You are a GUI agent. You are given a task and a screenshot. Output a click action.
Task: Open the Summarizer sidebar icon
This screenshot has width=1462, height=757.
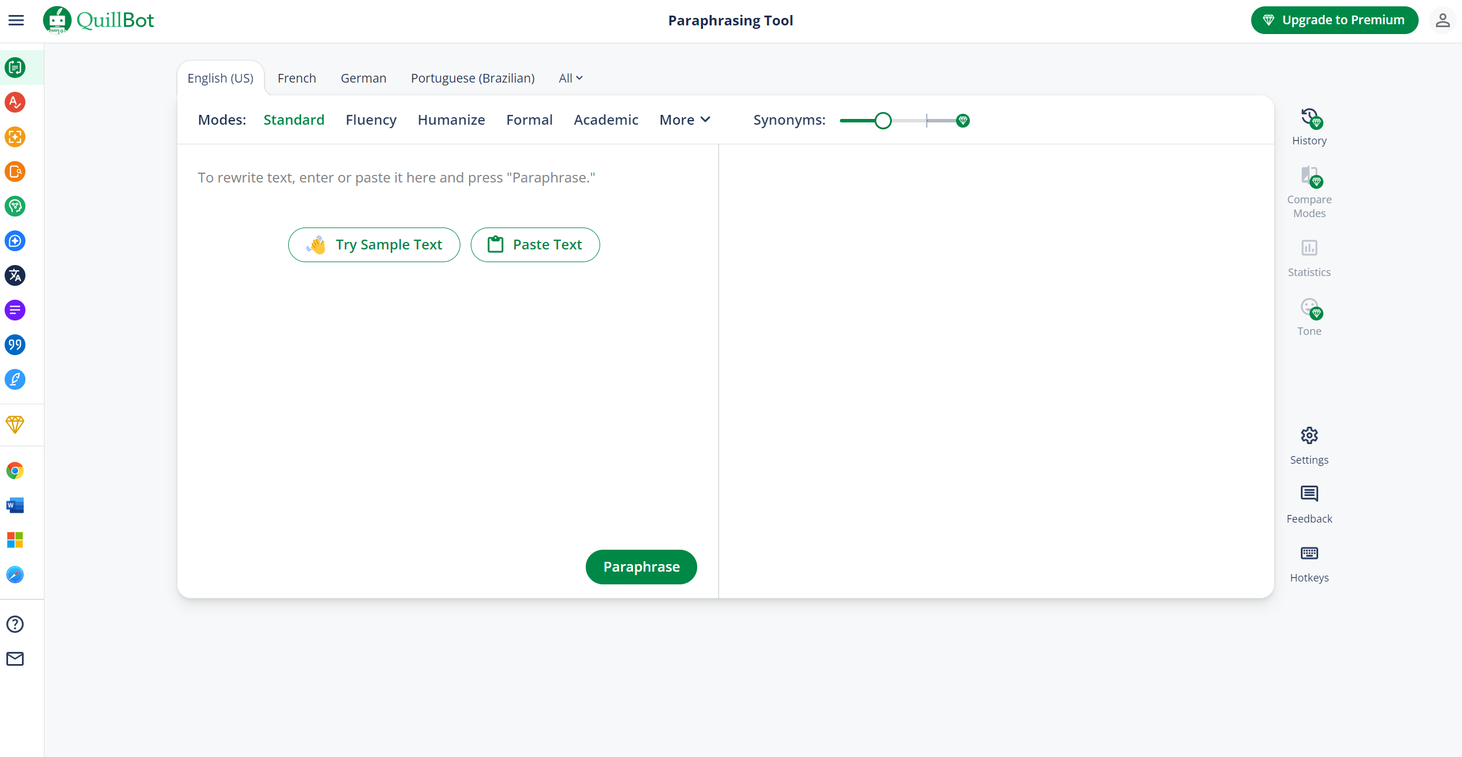pyautogui.click(x=15, y=310)
